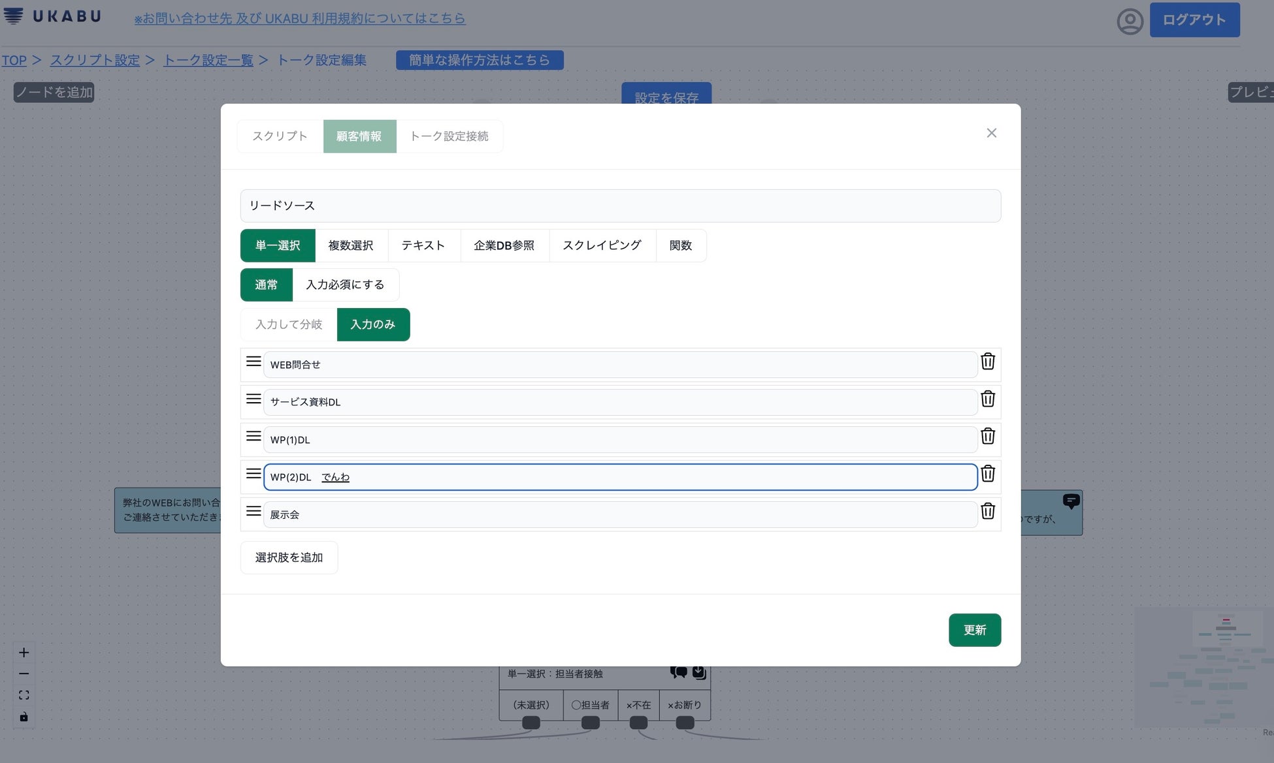Switch to 入力して分岐 mode
The width and height of the screenshot is (1274, 763).
pos(288,324)
